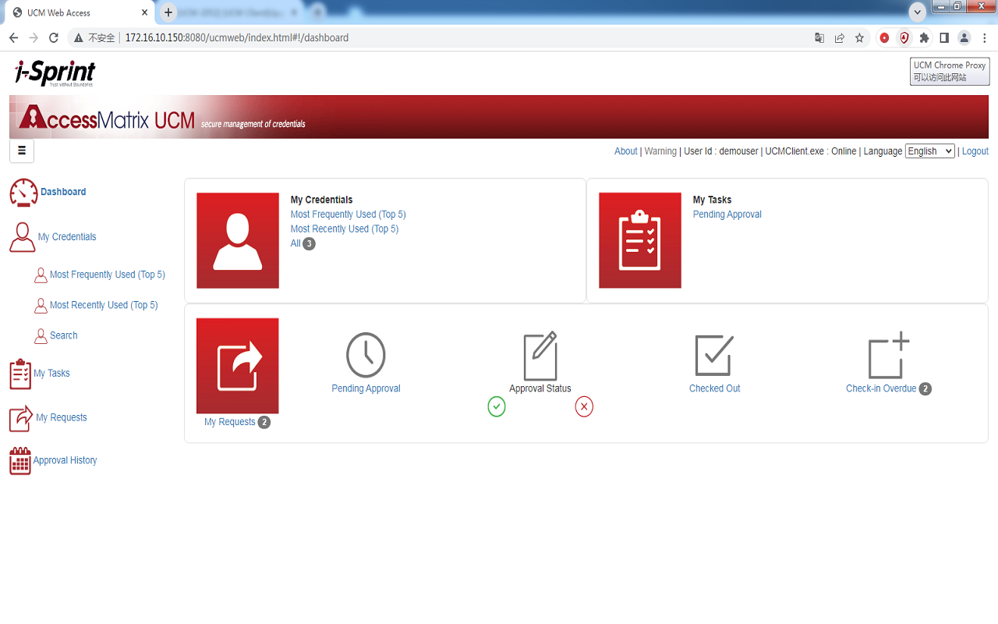The height and width of the screenshot is (624, 998).
Task: Bookmark this page with the star icon
Action: [x=859, y=37]
